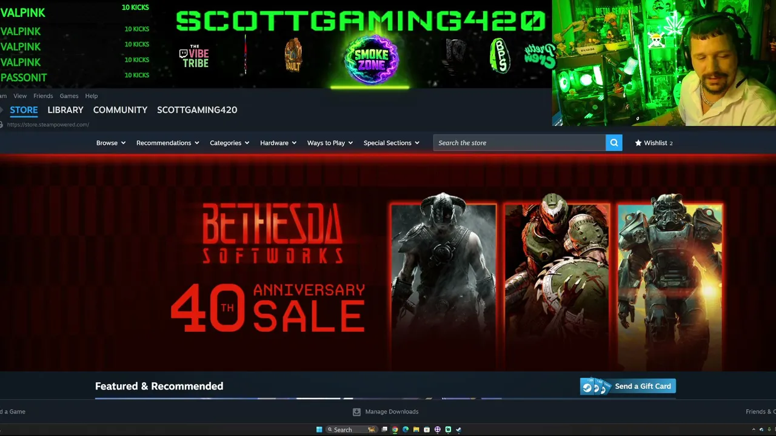Open Microsoft Store from the taskbar
Image resolution: width=776 pixels, height=436 pixels.
(427, 429)
